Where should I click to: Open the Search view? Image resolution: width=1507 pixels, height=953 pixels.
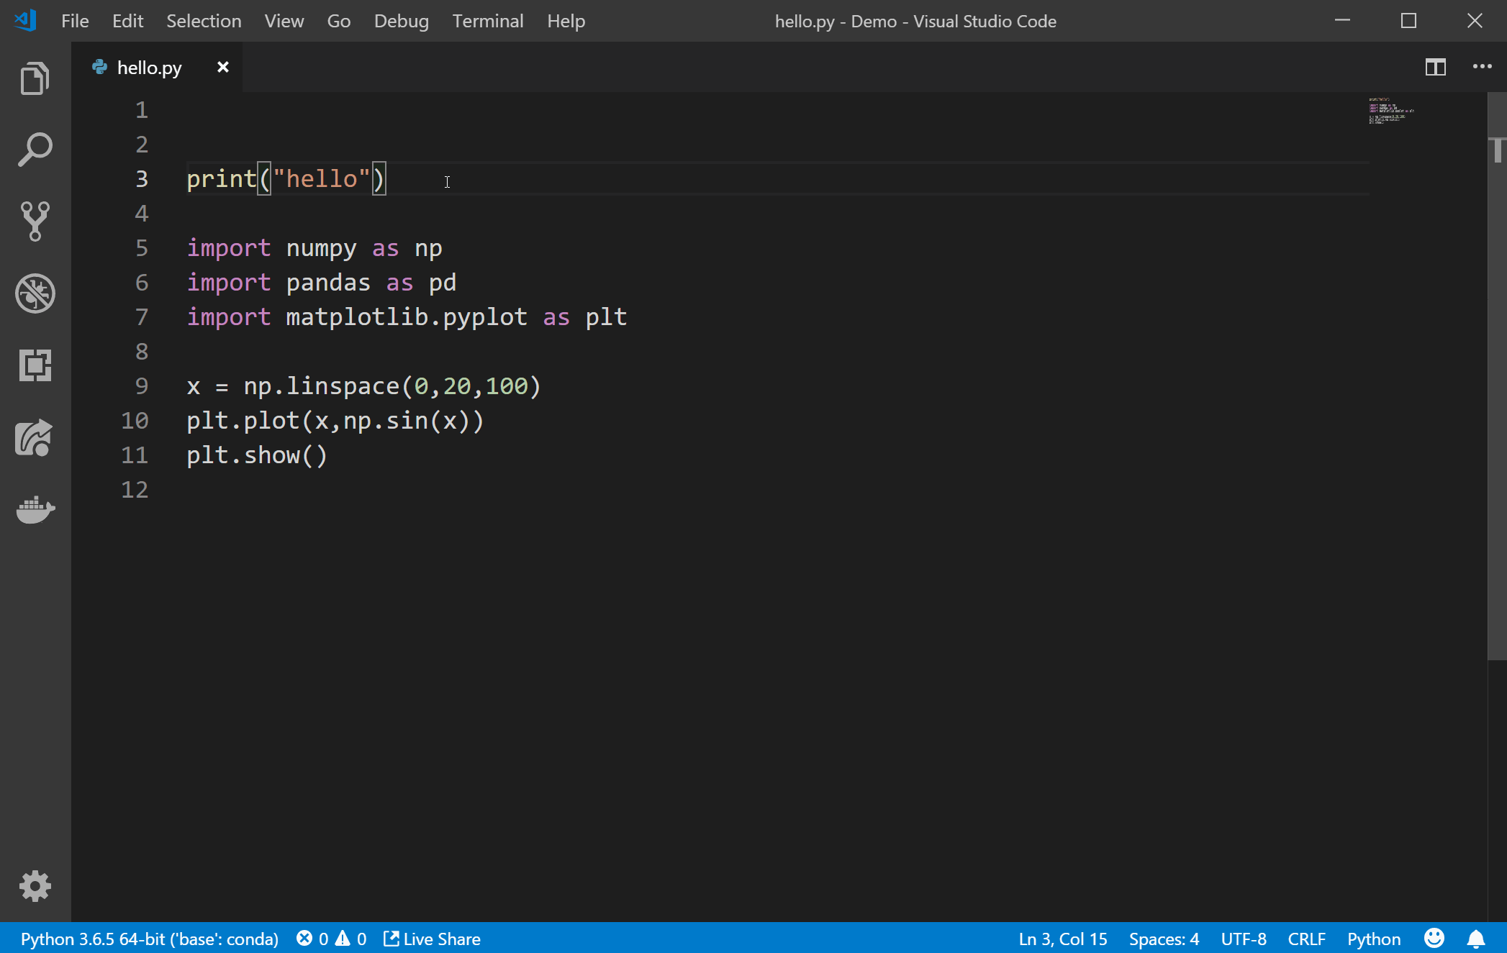pos(34,149)
